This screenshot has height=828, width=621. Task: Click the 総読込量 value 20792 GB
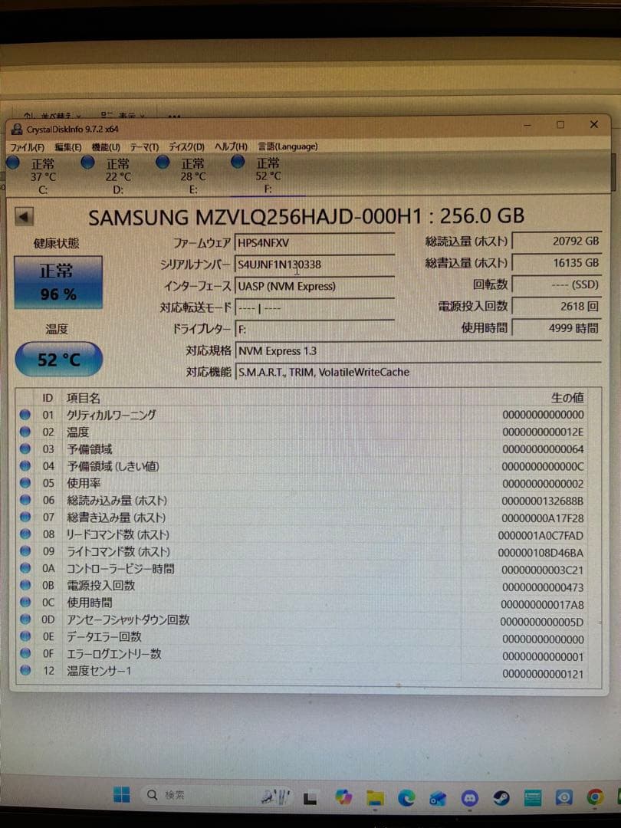[557, 241]
